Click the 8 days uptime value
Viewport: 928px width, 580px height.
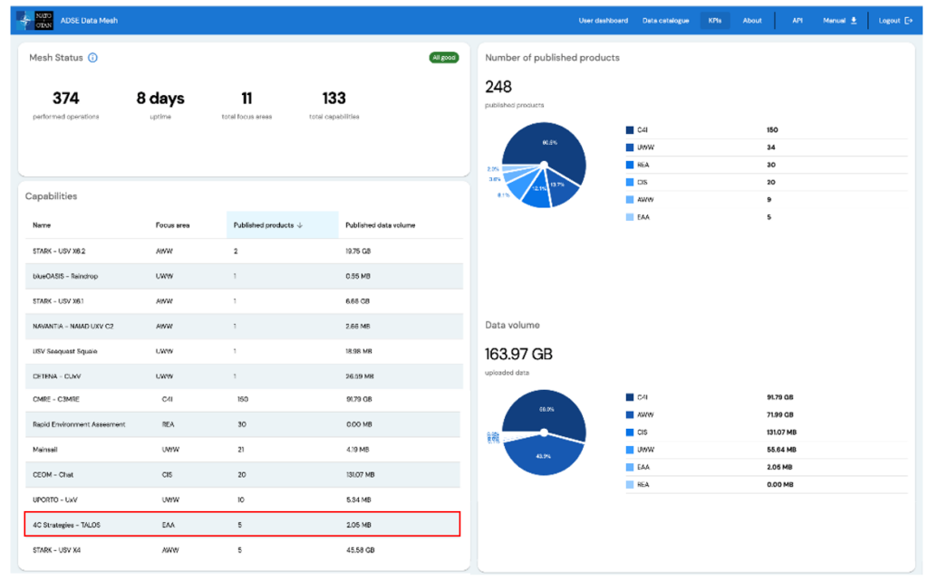coord(160,98)
